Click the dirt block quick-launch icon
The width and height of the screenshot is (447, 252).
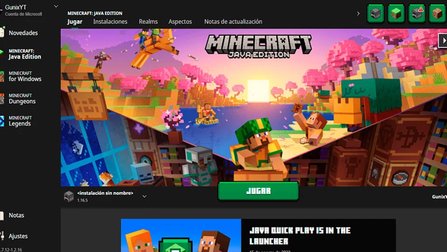[437, 13]
